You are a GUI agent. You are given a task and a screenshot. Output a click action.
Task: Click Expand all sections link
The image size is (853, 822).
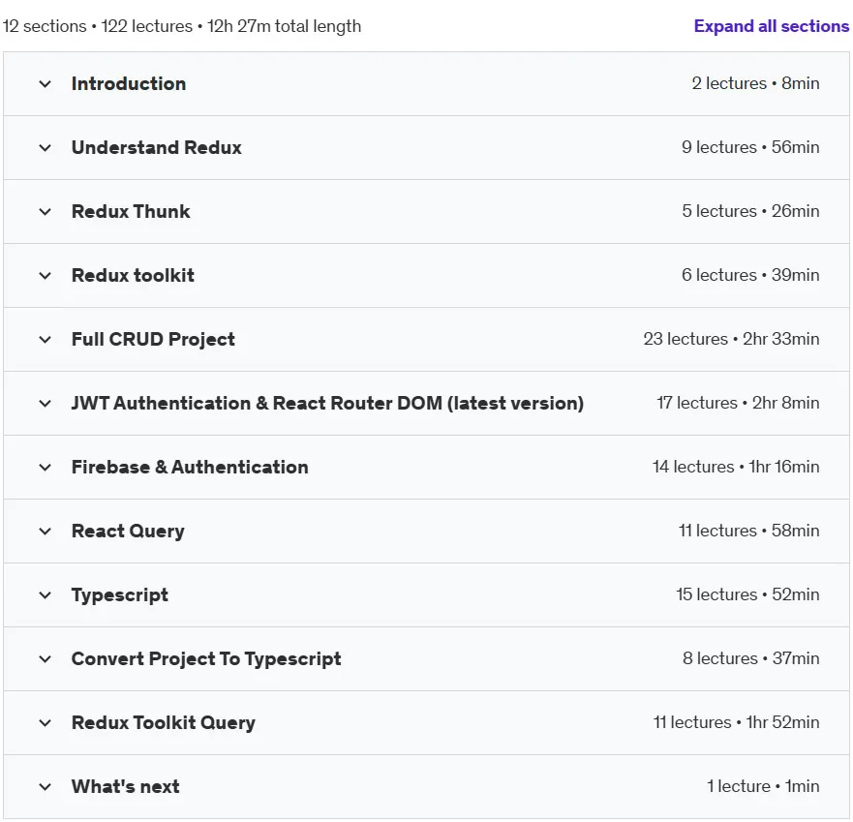tap(771, 26)
